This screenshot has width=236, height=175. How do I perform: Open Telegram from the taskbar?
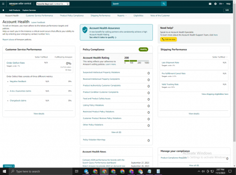pos(86,171)
